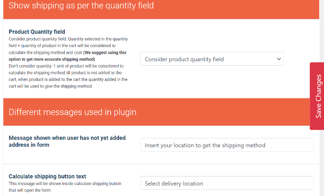Click the 'Calculate shipping button text' label
Screen dimensions: 324x196
[47, 176]
